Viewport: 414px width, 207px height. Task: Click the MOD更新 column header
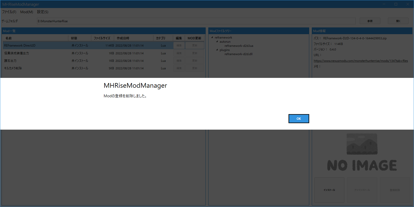click(194, 38)
